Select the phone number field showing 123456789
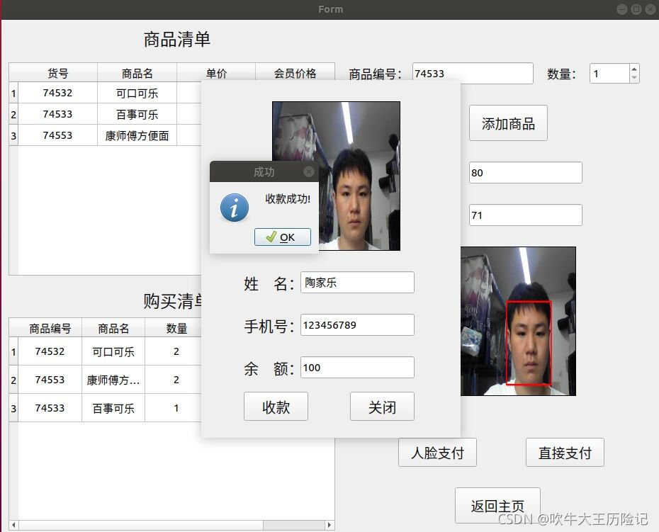This screenshot has width=659, height=532. point(357,324)
